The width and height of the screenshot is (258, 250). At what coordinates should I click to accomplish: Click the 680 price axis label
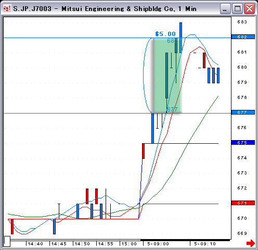point(242,67)
